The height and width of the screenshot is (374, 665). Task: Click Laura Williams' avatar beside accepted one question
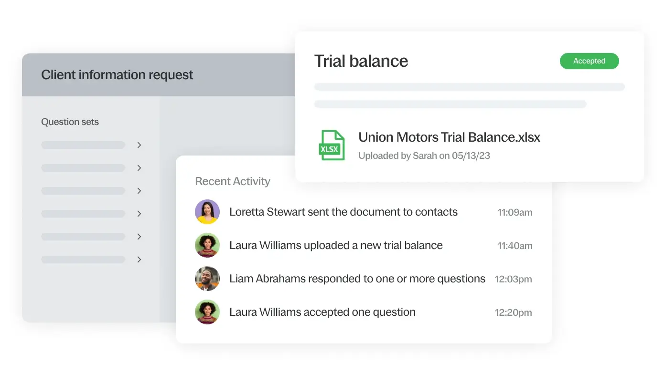click(x=207, y=312)
